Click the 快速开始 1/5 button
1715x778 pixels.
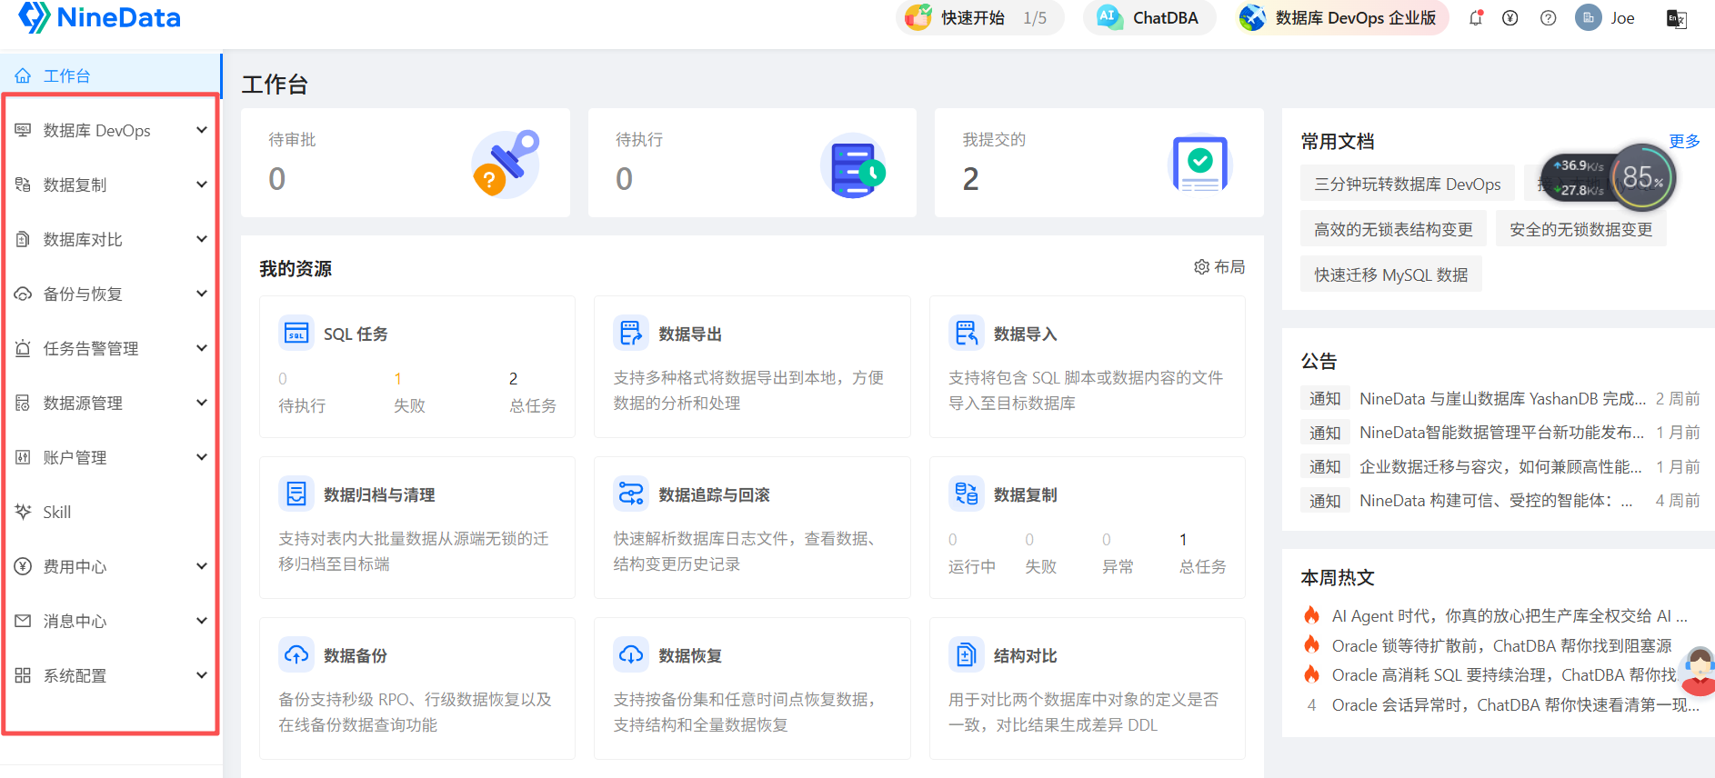click(x=979, y=17)
